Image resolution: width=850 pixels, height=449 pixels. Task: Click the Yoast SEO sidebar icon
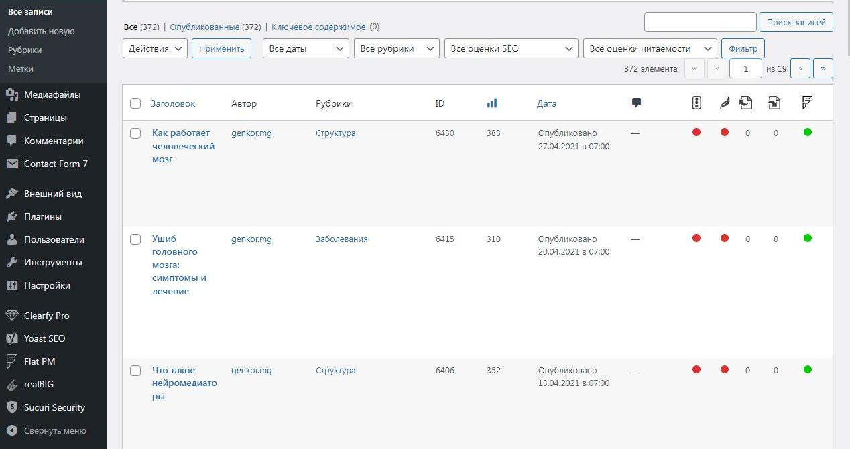(x=11, y=338)
